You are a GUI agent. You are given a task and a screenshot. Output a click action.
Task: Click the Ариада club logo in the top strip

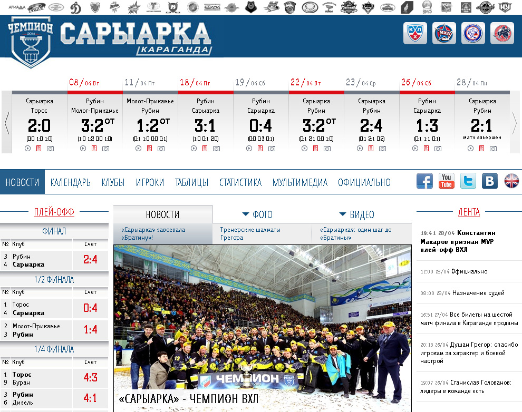point(17,7)
